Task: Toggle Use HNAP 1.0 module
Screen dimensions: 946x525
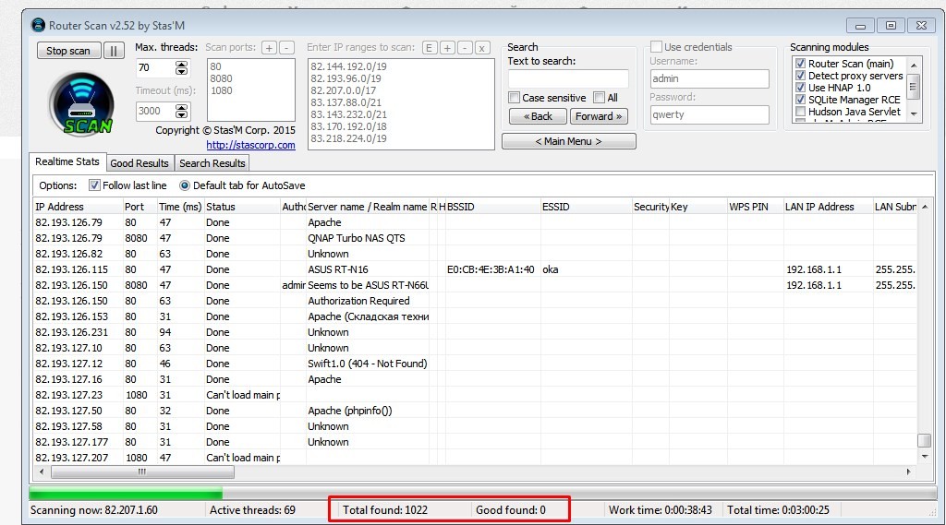Action: (x=801, y=88)
